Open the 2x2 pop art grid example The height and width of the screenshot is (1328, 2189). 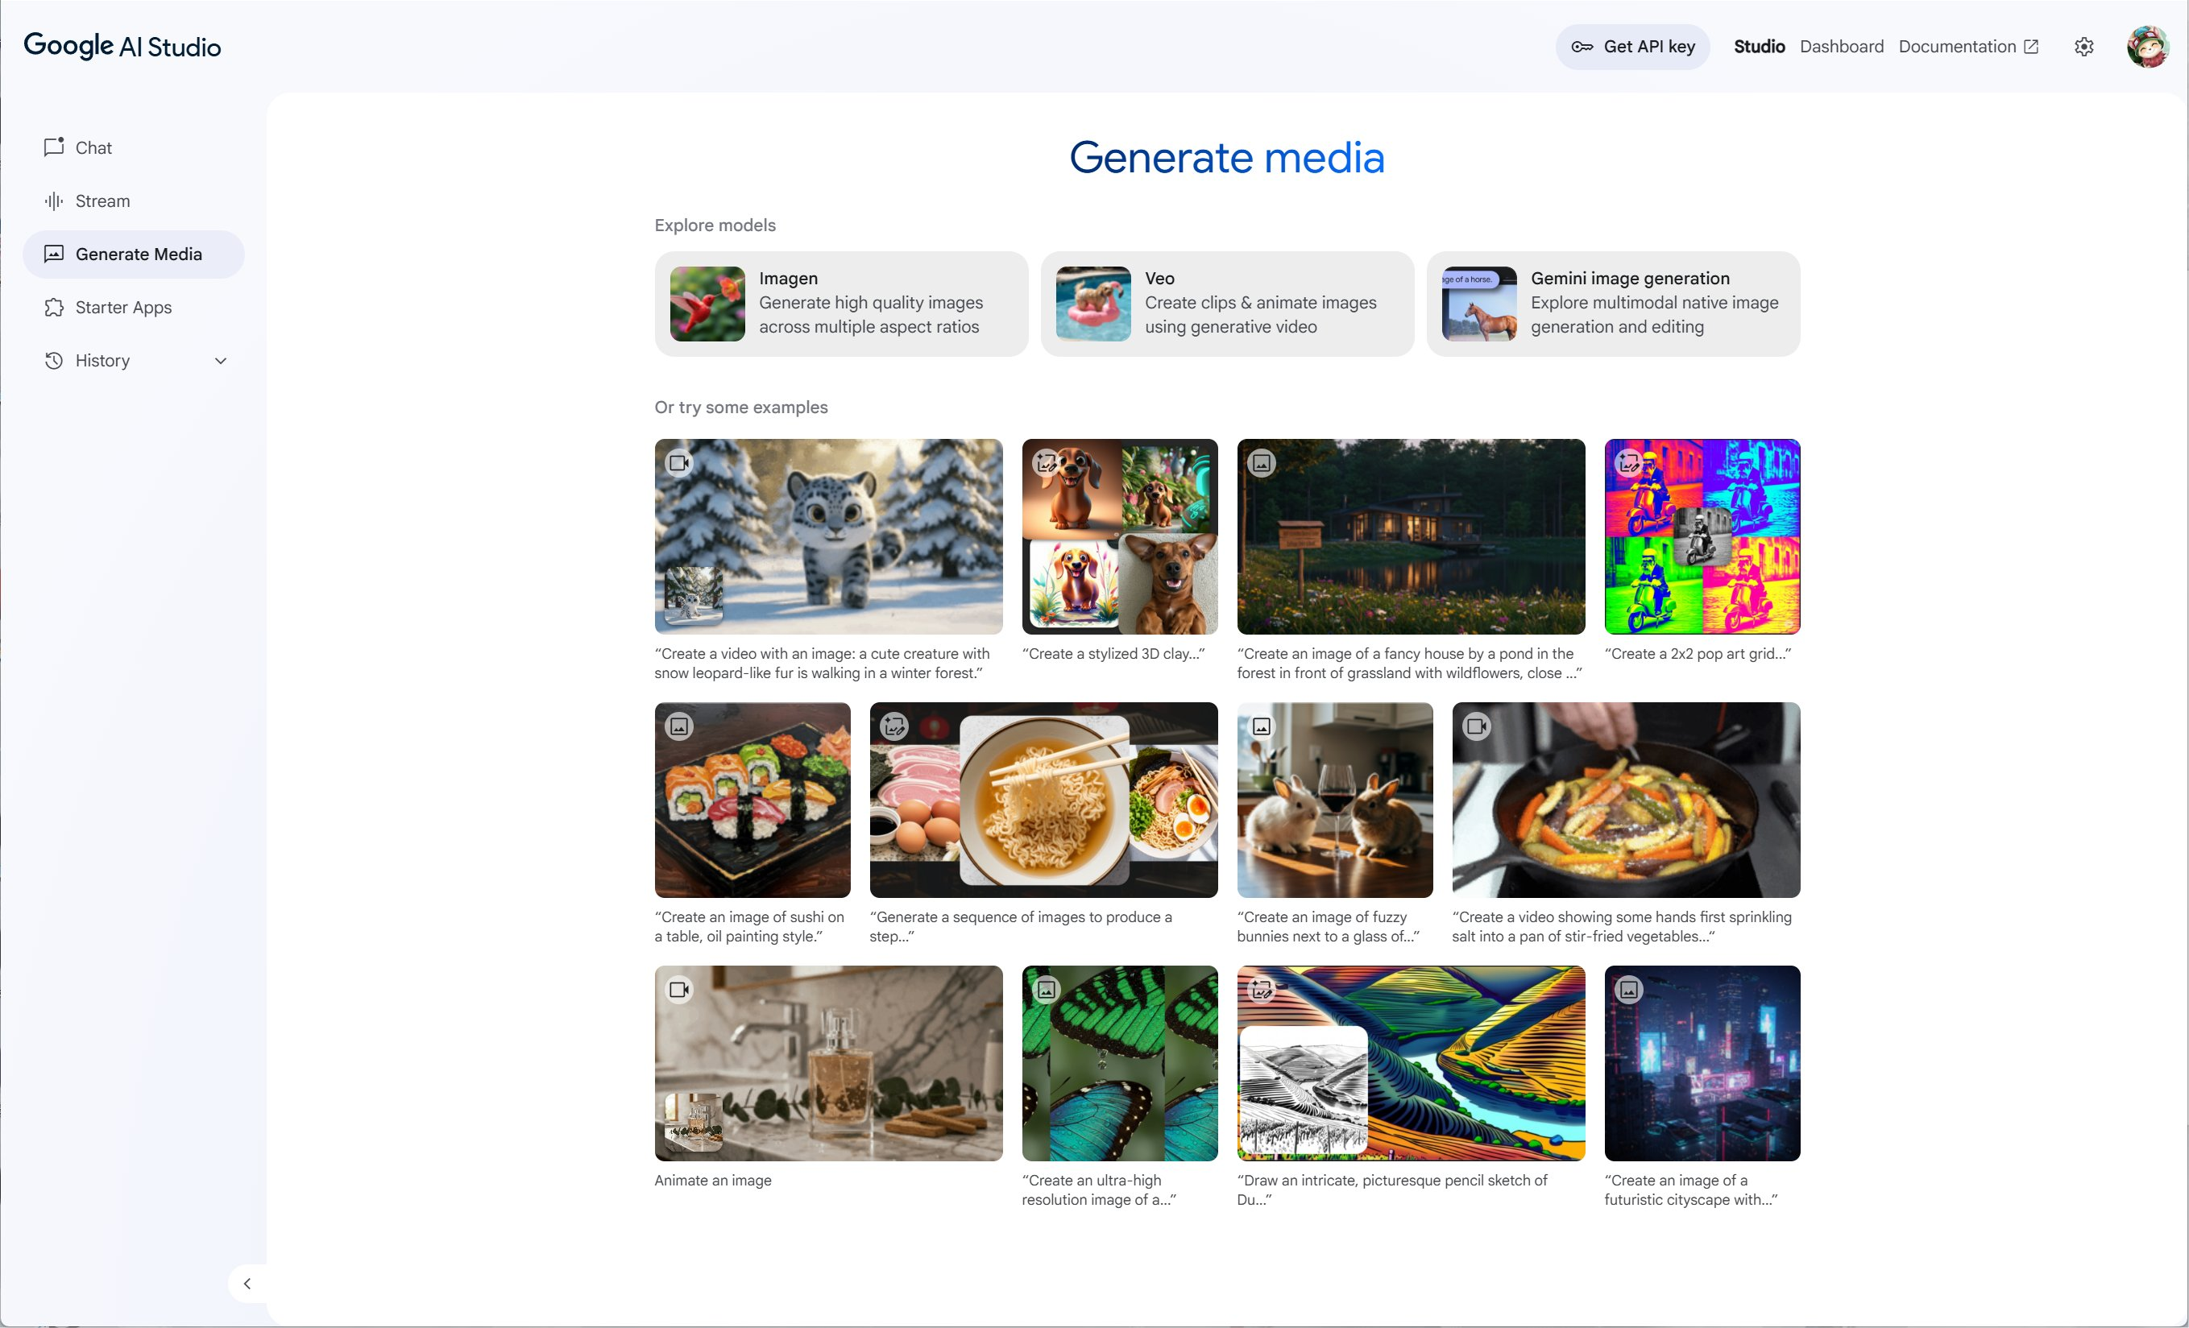click(1702, 536)
